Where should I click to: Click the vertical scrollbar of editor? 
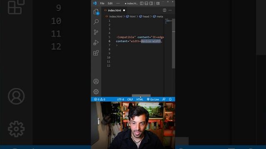[174, 43]
